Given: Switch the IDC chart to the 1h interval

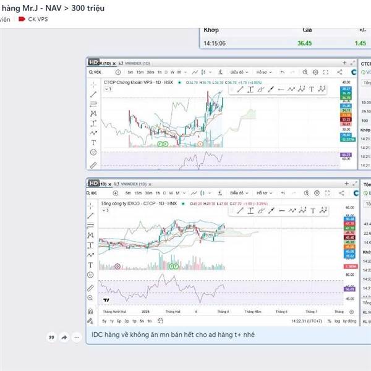Looking at the screenshot, I should coord(158,193).
